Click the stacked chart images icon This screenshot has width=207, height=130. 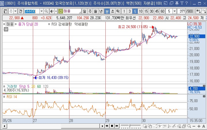coord(184,126)
